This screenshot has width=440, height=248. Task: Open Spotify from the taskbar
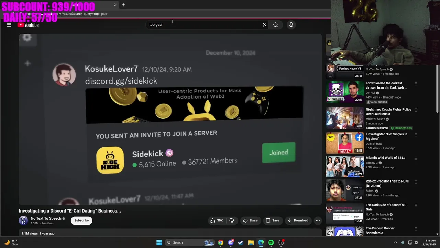271,242
